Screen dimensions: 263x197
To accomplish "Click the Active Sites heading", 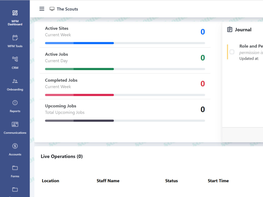I will click(57, 28).
